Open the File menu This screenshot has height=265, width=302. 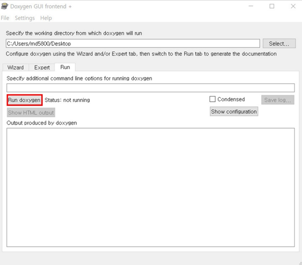coord(5,18)
